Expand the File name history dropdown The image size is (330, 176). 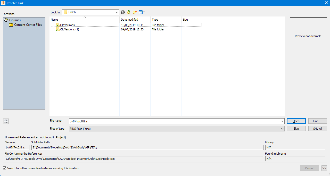(x=282, y=121)
